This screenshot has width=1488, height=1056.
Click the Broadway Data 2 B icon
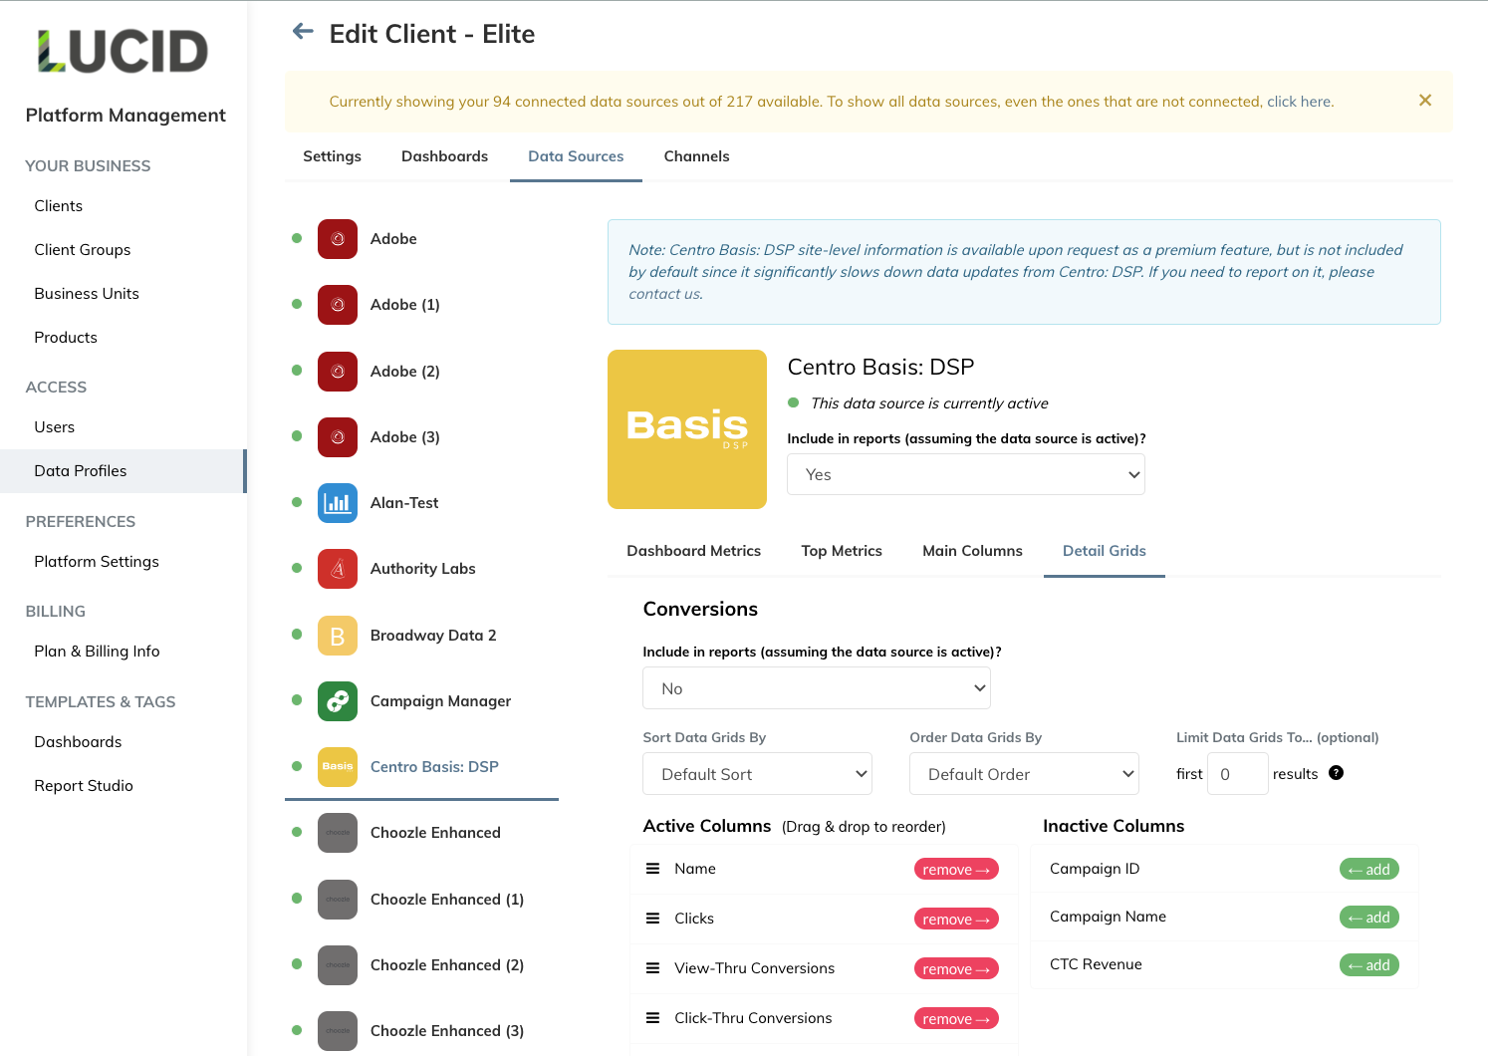point(338,636)
